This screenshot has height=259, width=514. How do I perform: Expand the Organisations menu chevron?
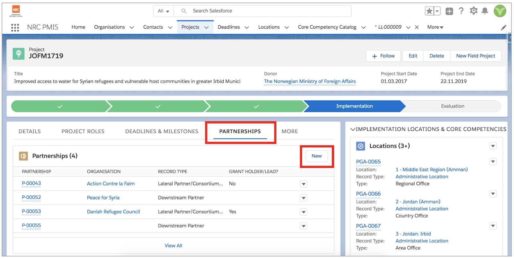tap(132, 28)
